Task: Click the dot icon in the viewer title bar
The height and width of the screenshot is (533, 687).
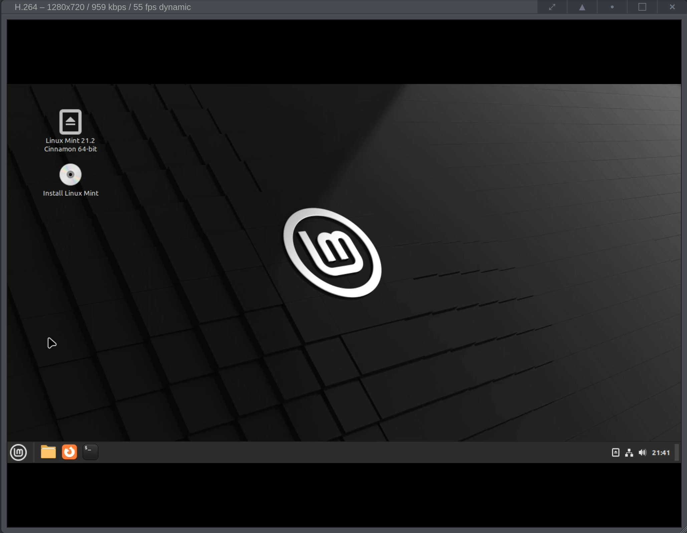Action: click(612, 7)
